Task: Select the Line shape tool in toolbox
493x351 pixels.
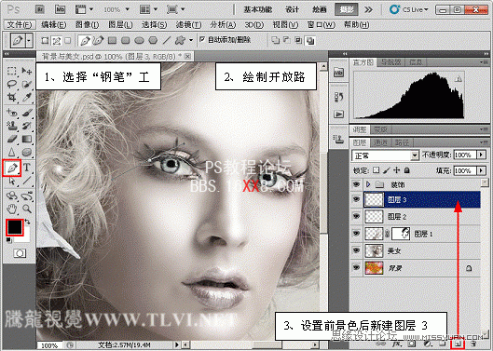Action: pos(27,182)
